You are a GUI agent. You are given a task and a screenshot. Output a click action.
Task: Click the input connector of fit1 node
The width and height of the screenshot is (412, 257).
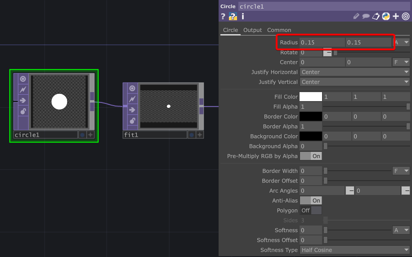[x=125, y=106]
